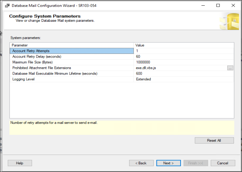
Task: Select the Maximum File Size (Bytes) row
Action: coord(72,62)
